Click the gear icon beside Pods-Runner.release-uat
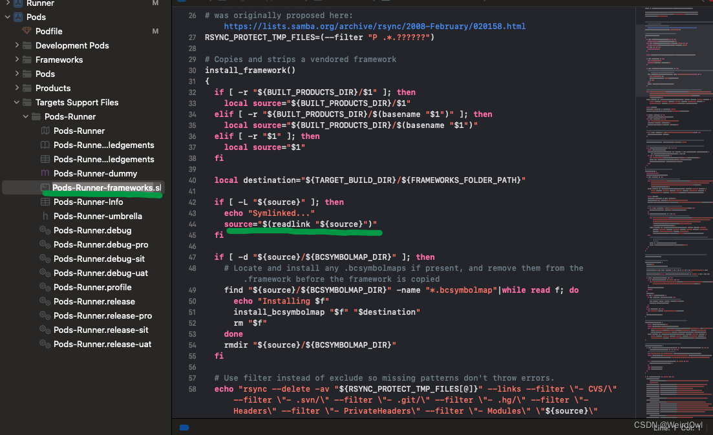713x435 pixels. [44, 344]
